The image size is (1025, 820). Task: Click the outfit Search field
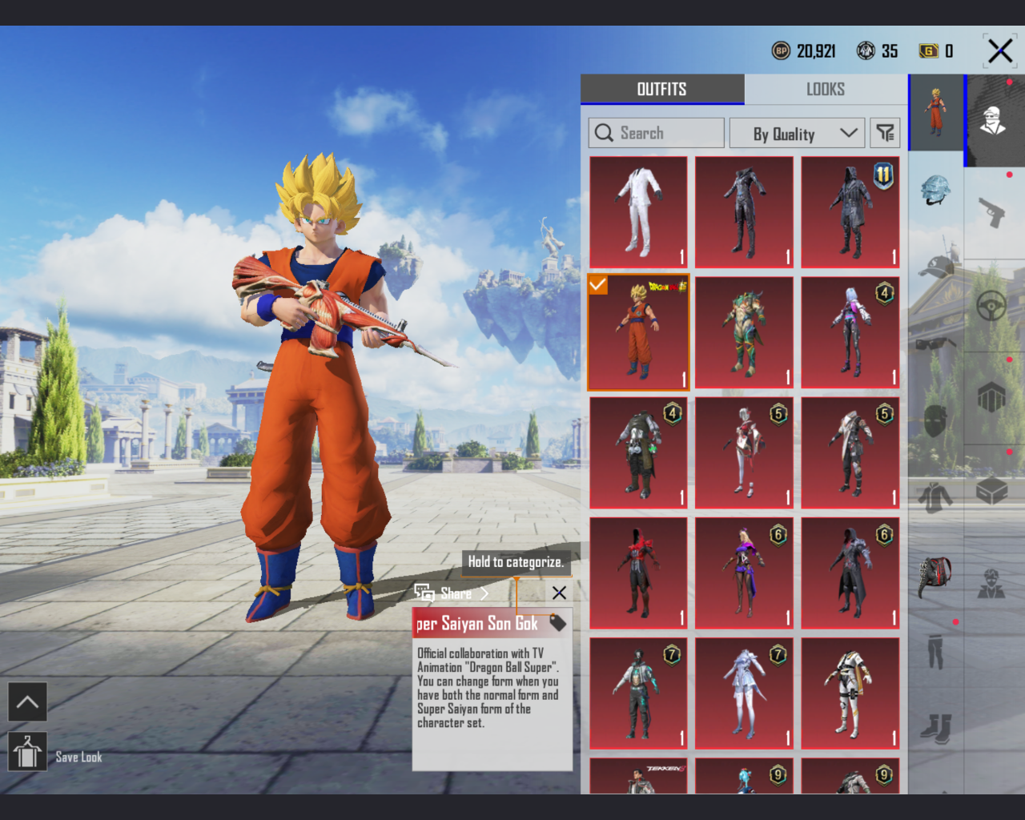click(x=657, y=133)
